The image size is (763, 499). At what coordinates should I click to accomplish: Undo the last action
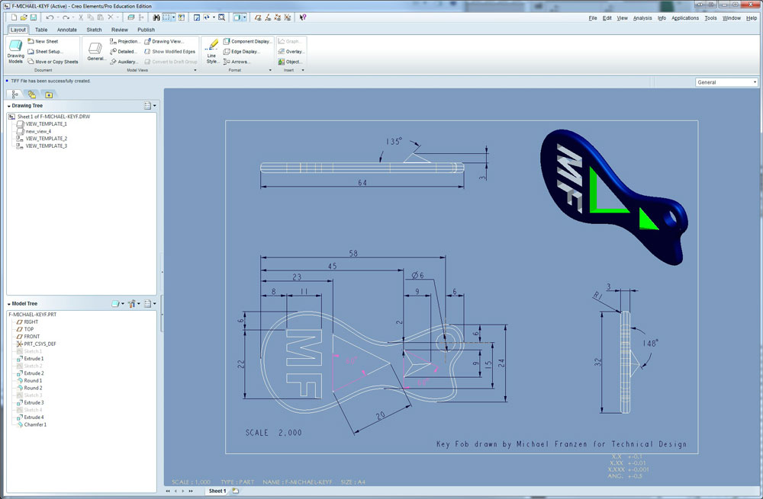(x=49, y=18)
